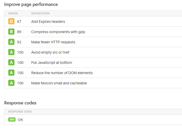Click the A badge for DOM elements
The image size is (182, 129).
(x=11, y=73)
